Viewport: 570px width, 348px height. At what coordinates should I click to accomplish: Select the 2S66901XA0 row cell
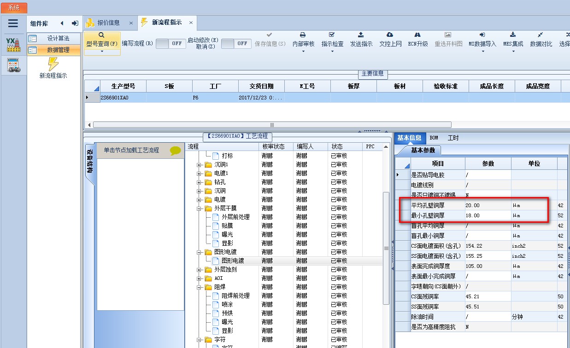pyautogui.click(x=123, y=98)
